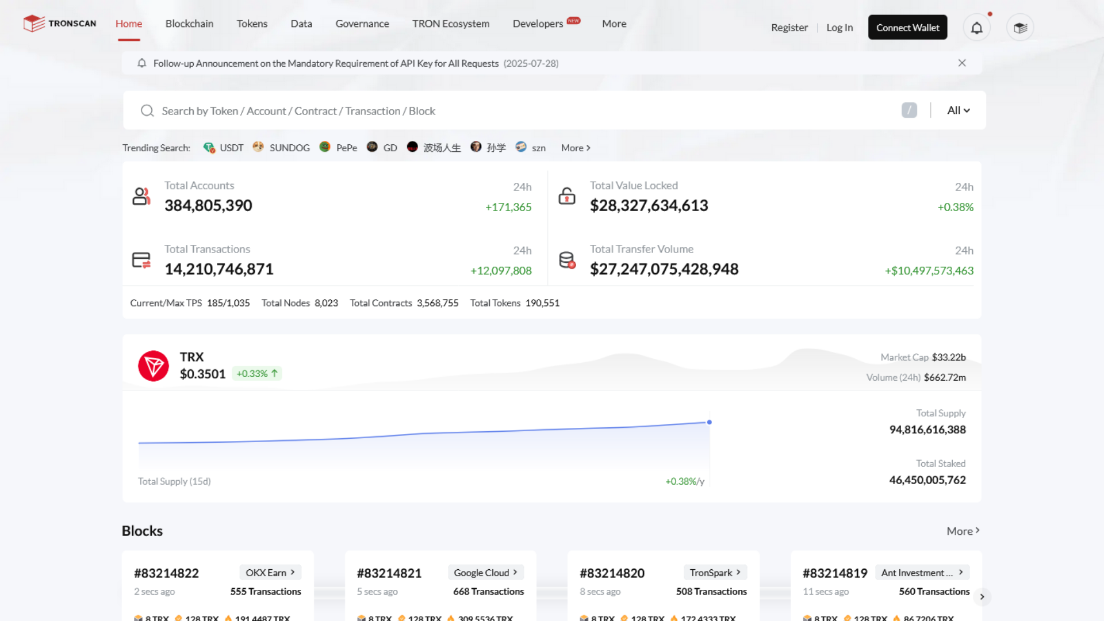The height and width of the screenshot is (621, 1104).
Task: Open the More navigation menu
Action: (614, 24)
